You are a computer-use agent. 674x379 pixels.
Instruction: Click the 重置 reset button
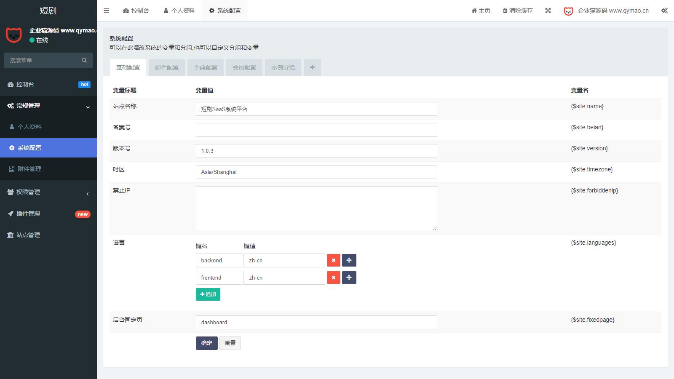point(230,343)
